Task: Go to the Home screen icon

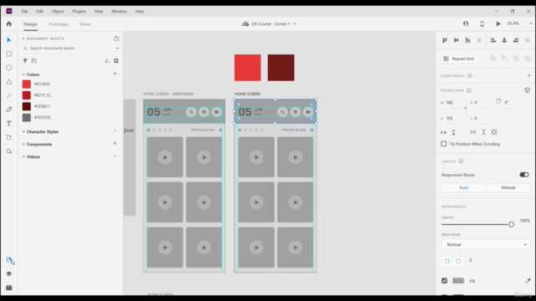Action: click(x=9, y=24)
